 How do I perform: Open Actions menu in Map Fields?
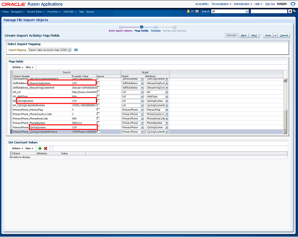(x=17, y=67)
